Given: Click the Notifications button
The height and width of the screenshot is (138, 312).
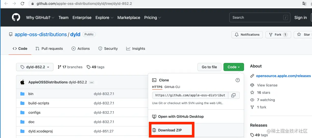Looking at the screenshot, I should click(247, 35).
